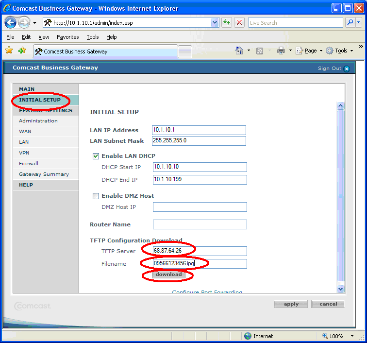Select INITIAL SETUP in sidebar
Image resolution: width=367 pixels, height=343 pixels.
46,100
